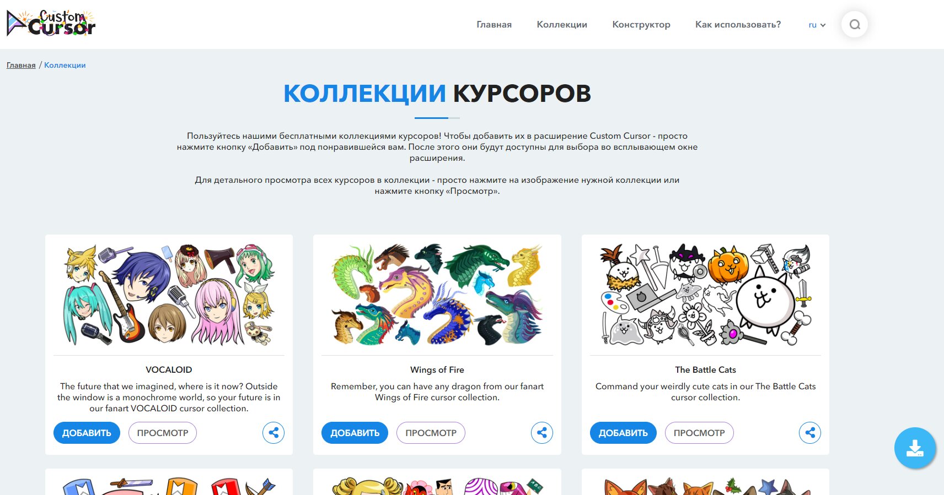Add Wings of Fire with ДОБАВИТЬ
This screenshot has height=495, width=944.
point(355,433)
